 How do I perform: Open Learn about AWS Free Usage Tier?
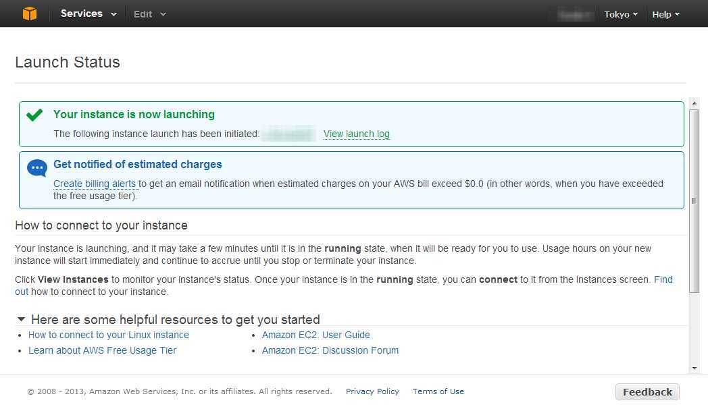pyautogui.click(x=102, y=350)
